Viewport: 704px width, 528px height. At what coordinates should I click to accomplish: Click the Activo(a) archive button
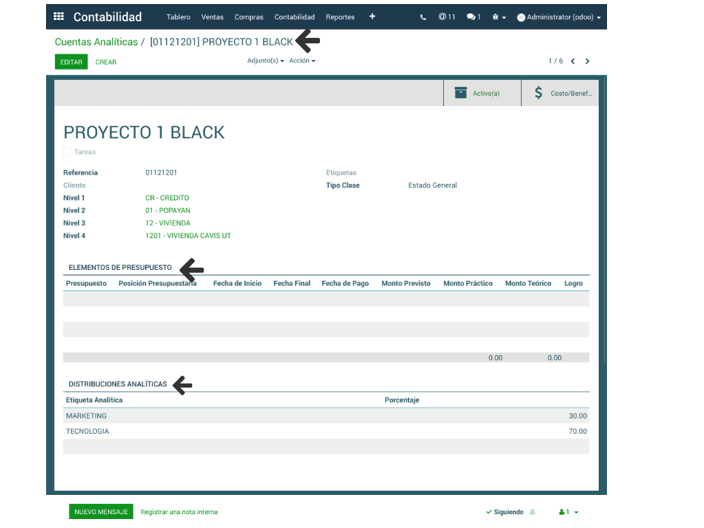482,93
